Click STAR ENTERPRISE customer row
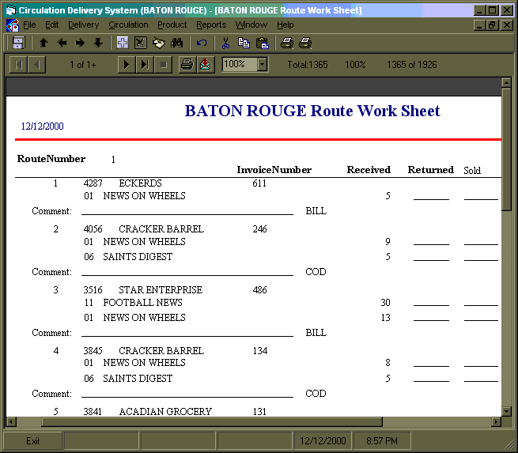The image size is (518, 453). (161, 290)
